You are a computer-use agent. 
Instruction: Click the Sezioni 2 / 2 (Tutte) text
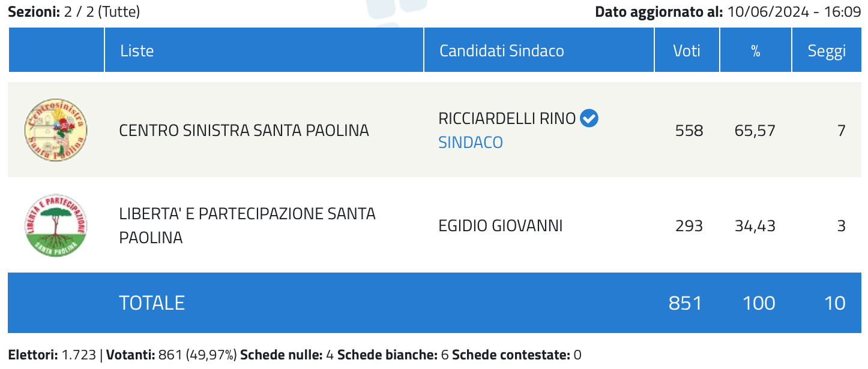tap(74, 11)
